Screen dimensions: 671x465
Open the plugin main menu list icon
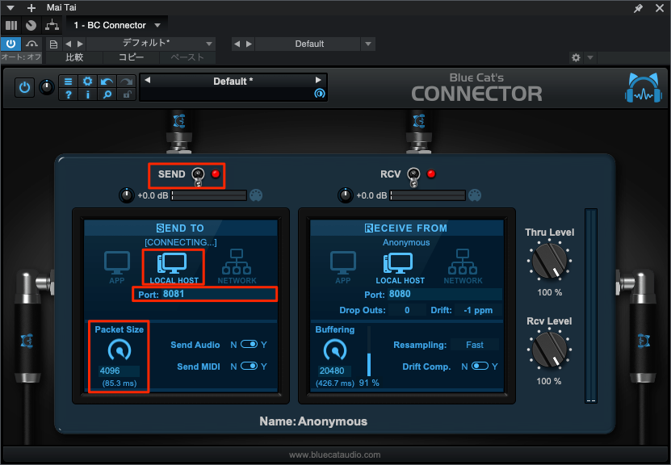(68, 82)
